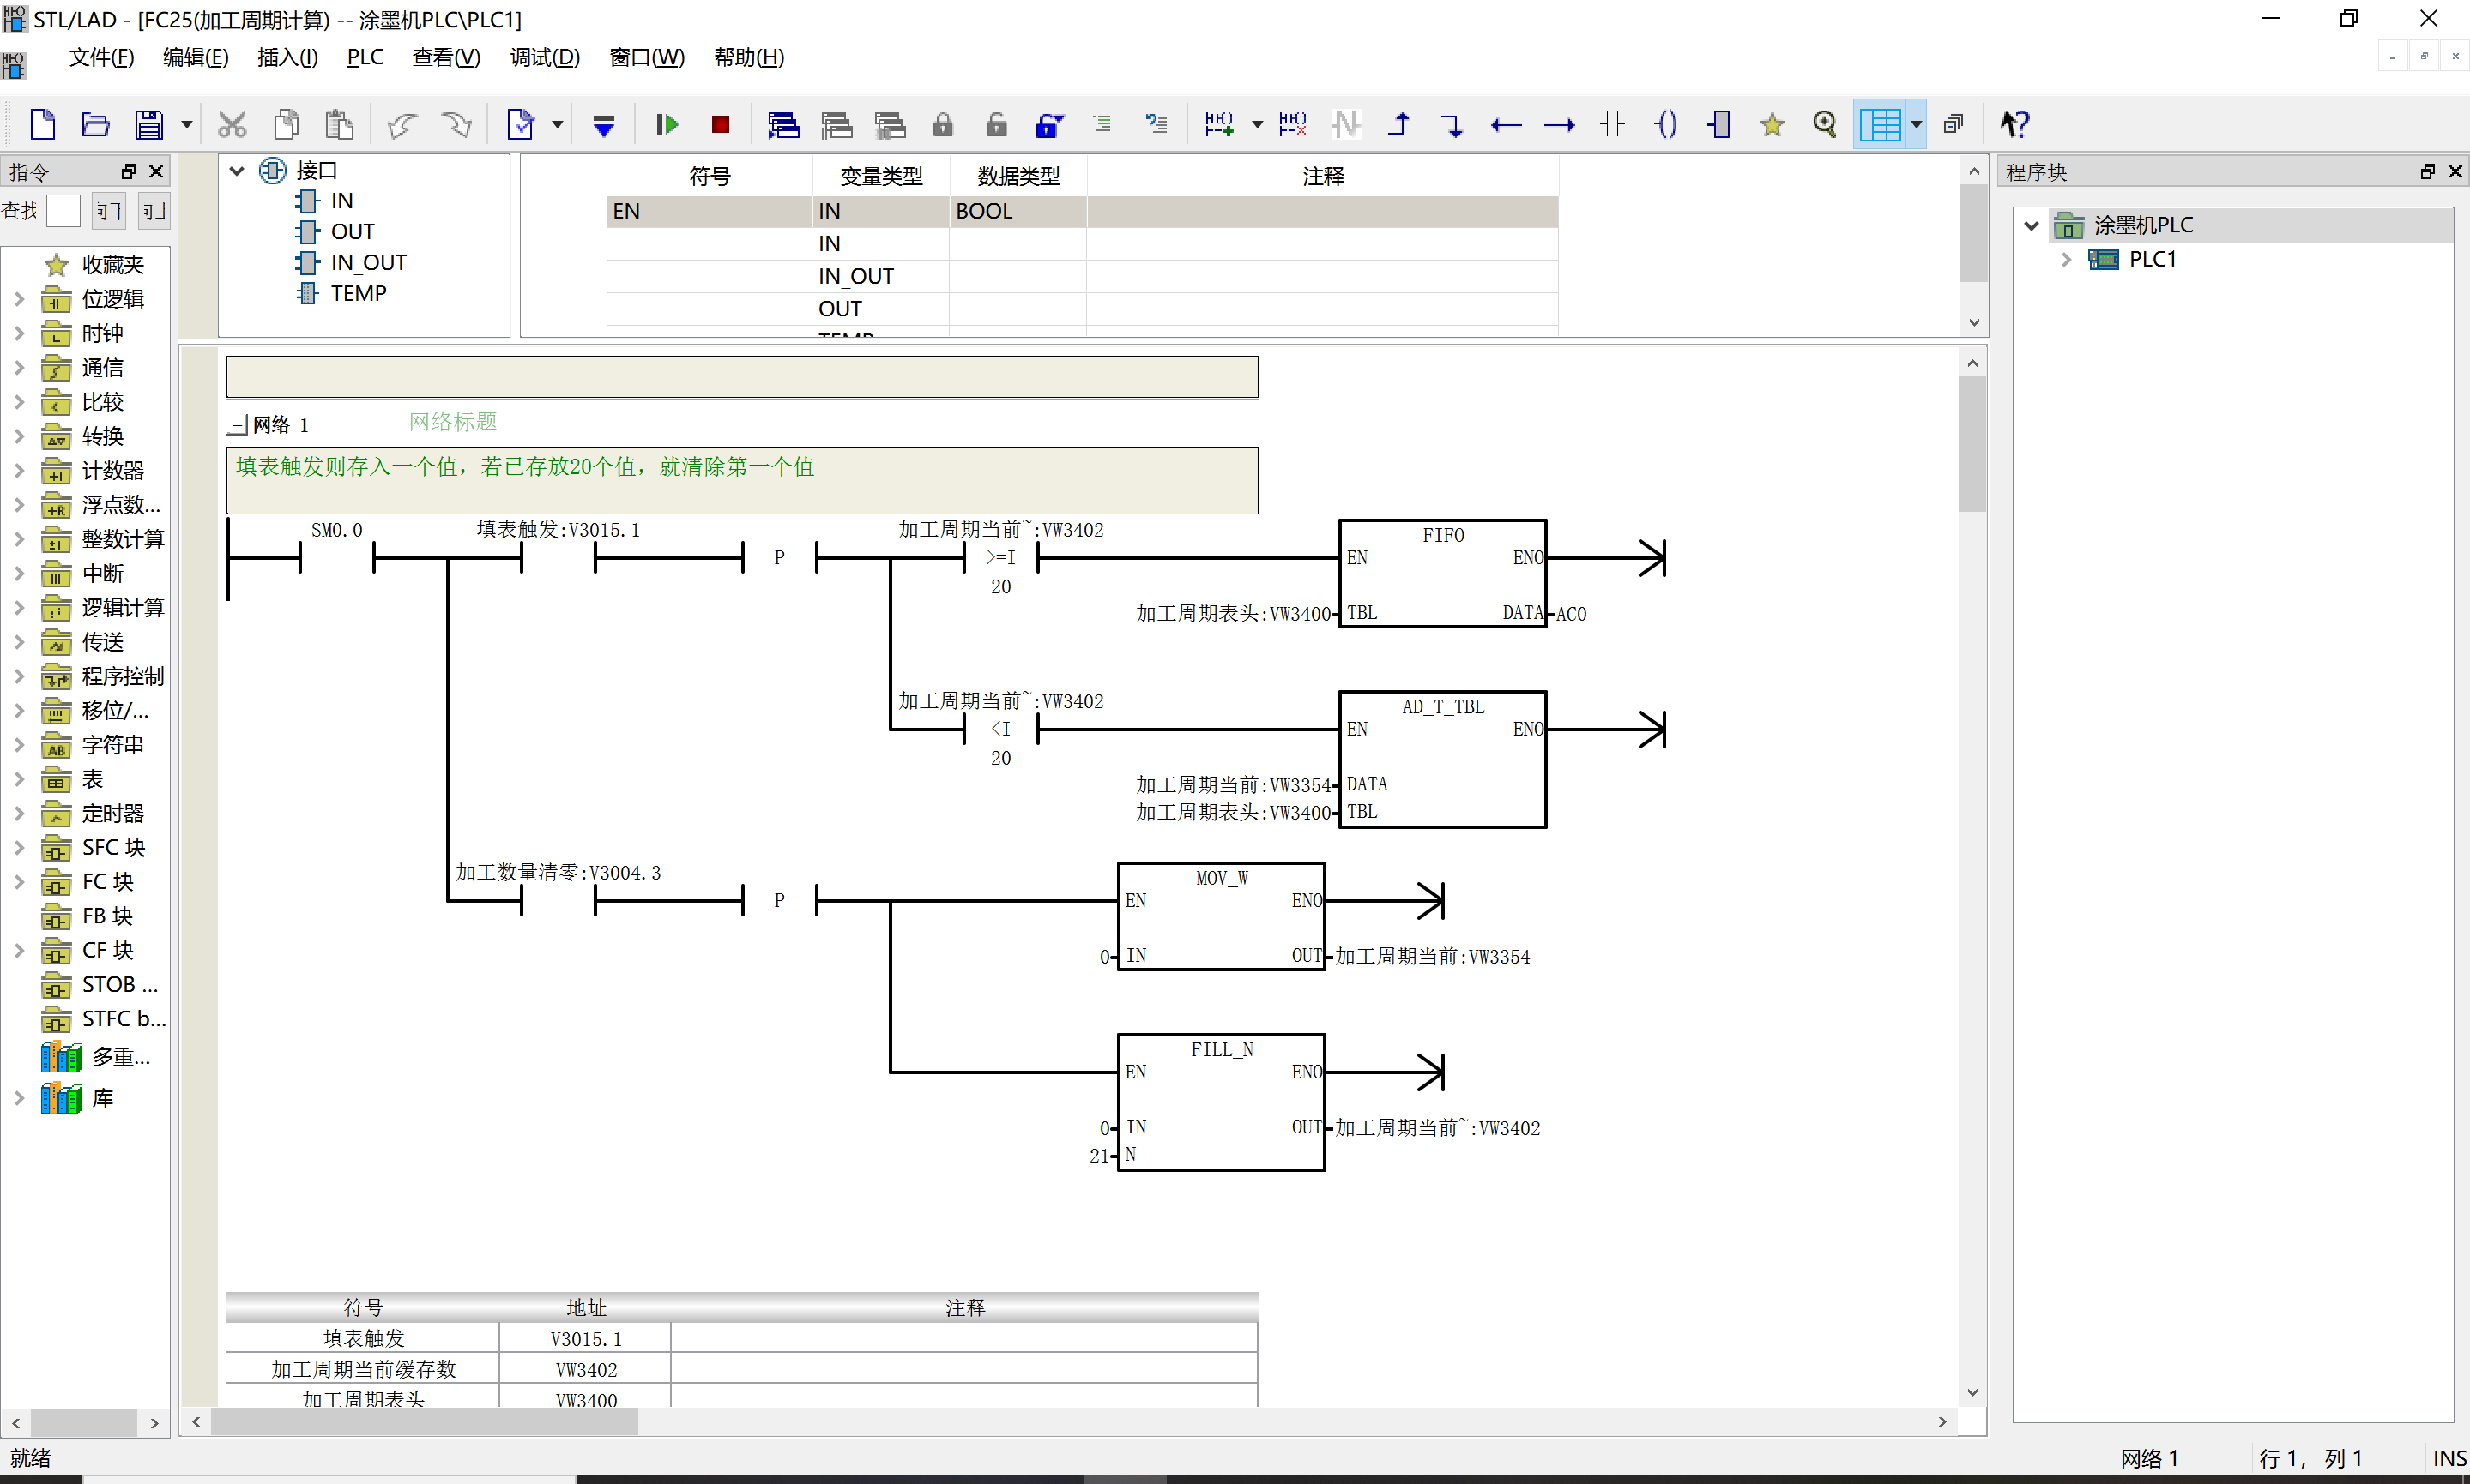The width and height of the screenshot is (2470, 1484).
Task: Insert a coil element from toolbar
Action: pos(1665,125)
